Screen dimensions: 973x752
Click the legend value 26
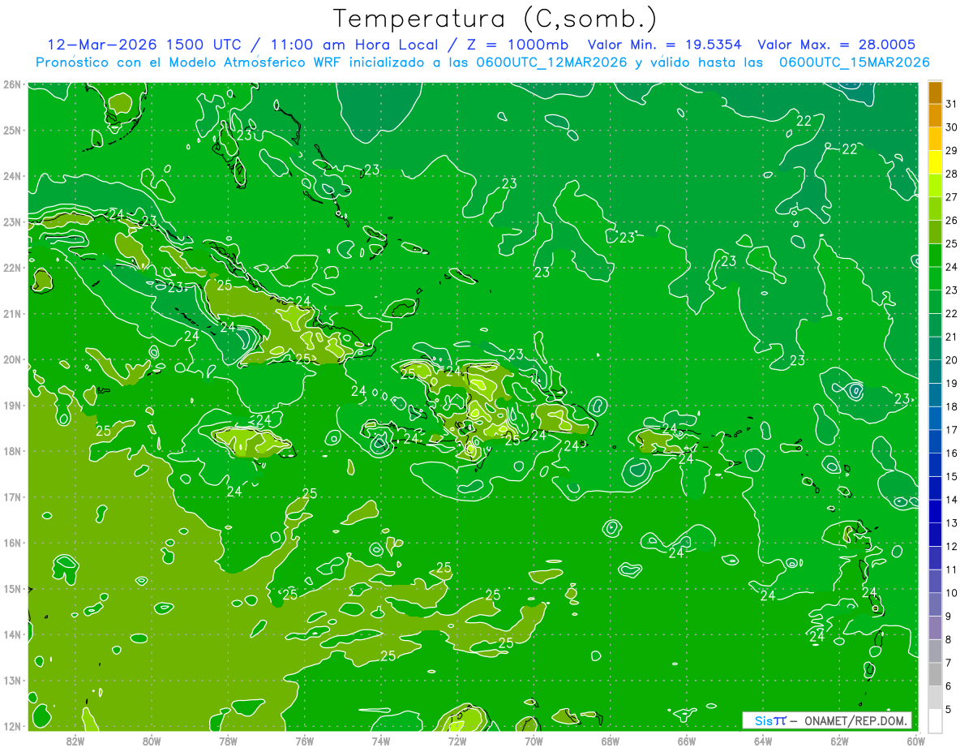pyautogui.click(x=952, y=220)
